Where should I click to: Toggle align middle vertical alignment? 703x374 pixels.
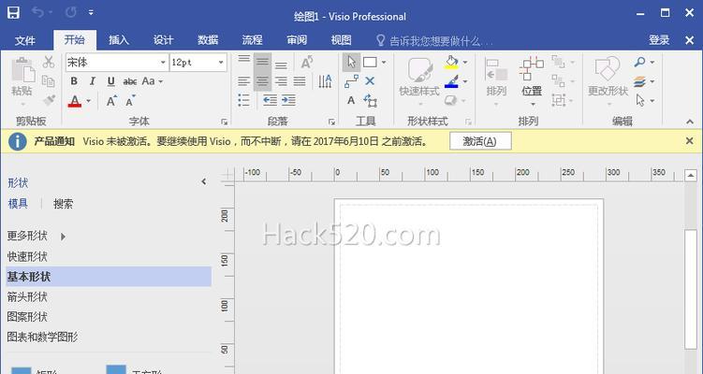pyautogui.click(x=262, y=62)
